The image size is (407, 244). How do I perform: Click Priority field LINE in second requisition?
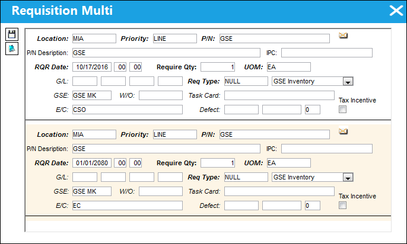pos(174,134)
